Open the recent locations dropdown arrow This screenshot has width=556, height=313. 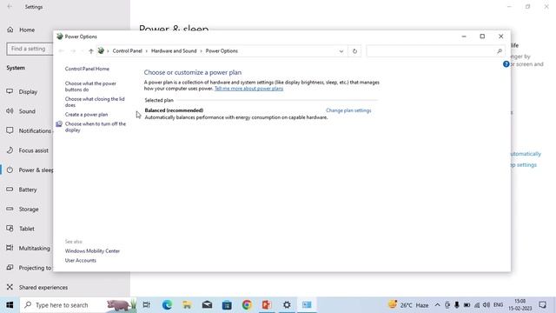pyautogui.click(x=83, y=51)
